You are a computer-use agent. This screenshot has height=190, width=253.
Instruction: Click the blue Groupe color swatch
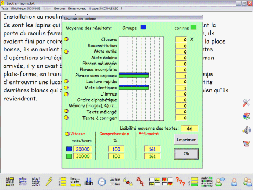pos(143,27)
